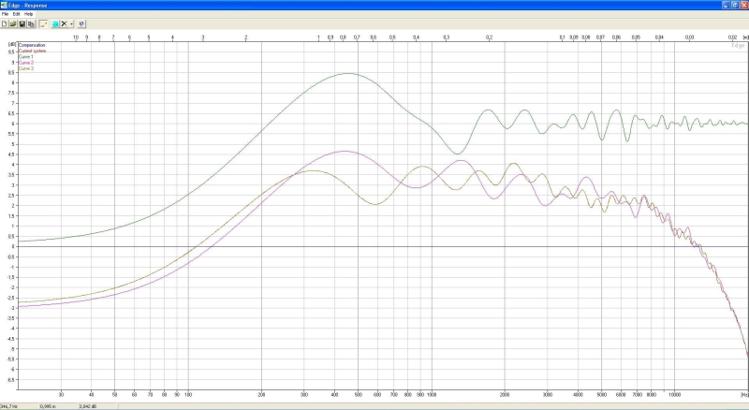Open the Edit menu
The width and height of the screenshot is (749, 410).
16,14
